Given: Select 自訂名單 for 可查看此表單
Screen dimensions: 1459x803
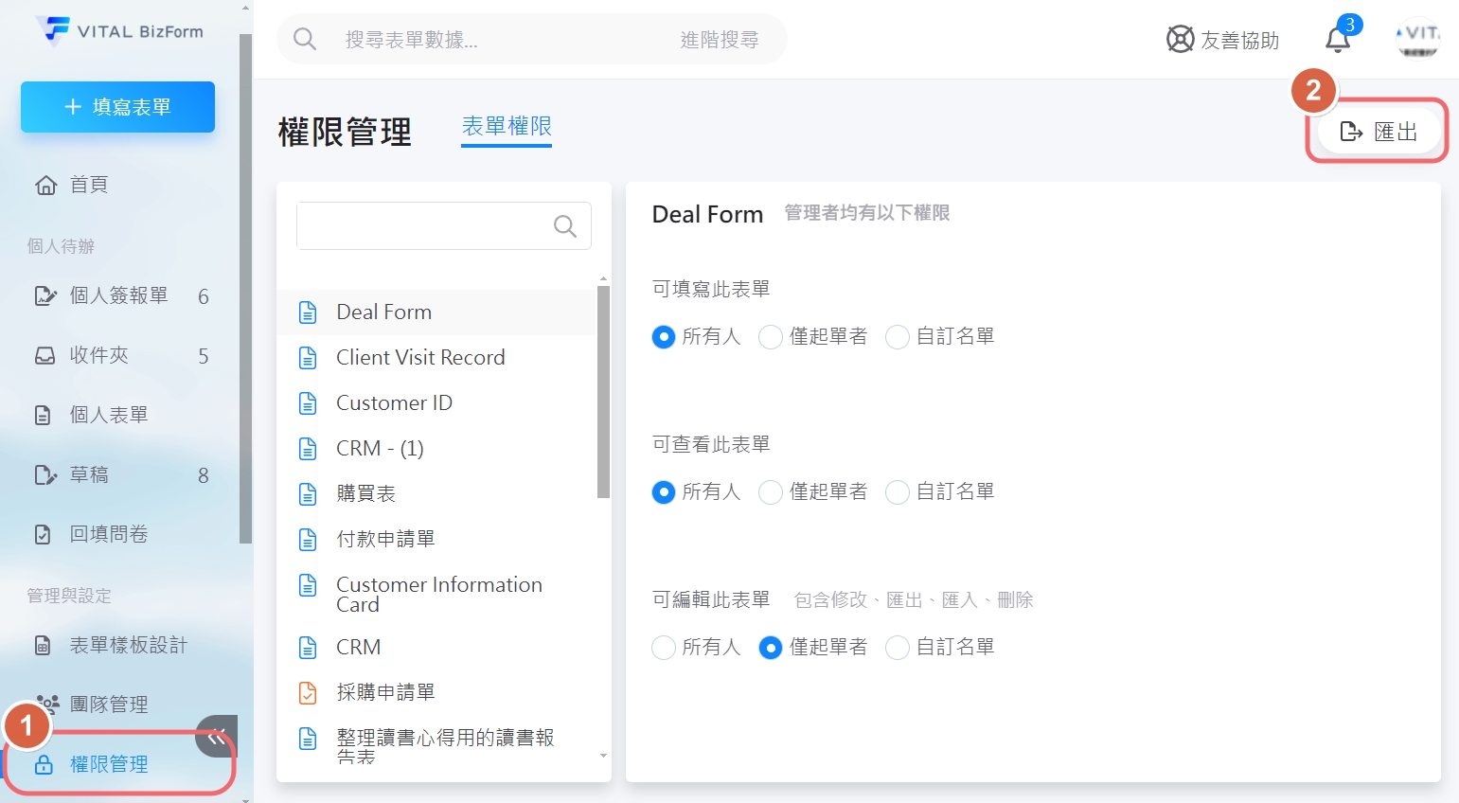Looking at the screenshot, I should pyautogui.click(x=897, y=492).
